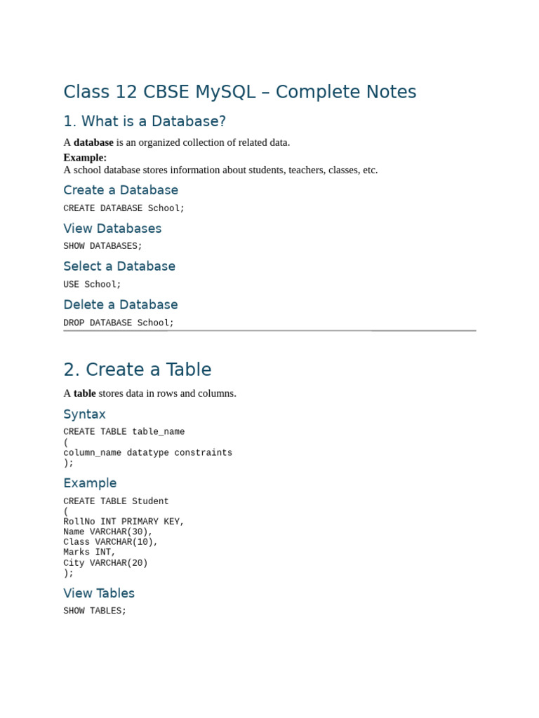The height and width of the screenshot is (718, 539).
Task: Click the bold Example: label
Action: coord(85,158)
